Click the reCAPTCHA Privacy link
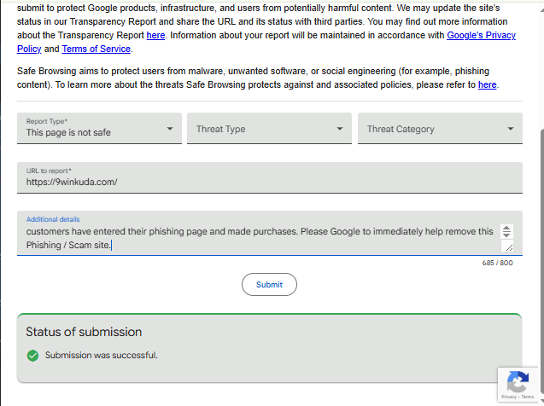 coord(509,397)
